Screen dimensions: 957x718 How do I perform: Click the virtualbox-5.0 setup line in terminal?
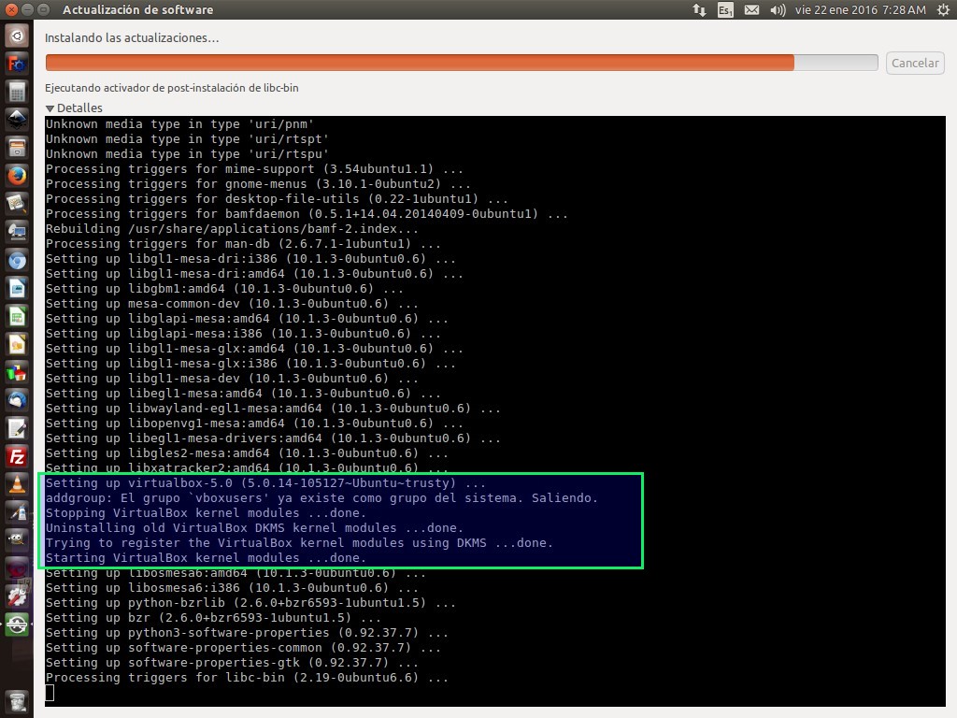pyautogui.click(x=266, y=483)
